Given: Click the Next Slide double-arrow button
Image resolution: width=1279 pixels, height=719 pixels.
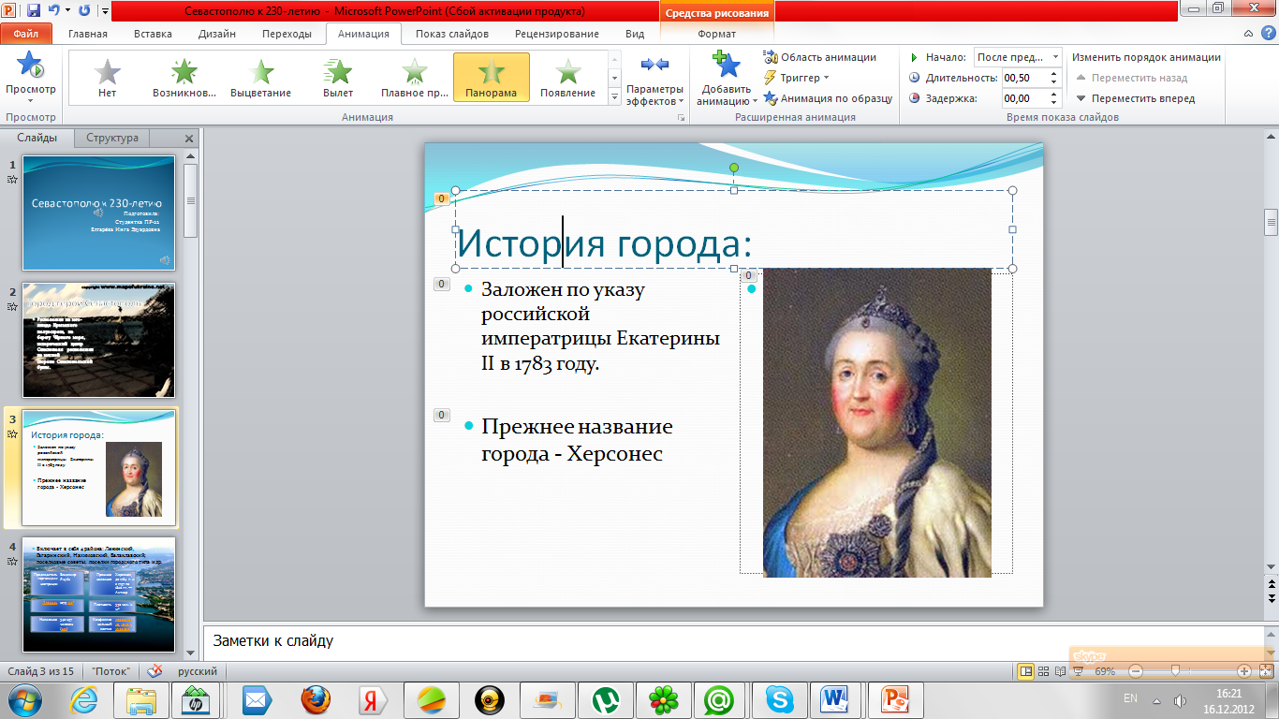Looking at the screenshot, I should tap(1271, 597).
